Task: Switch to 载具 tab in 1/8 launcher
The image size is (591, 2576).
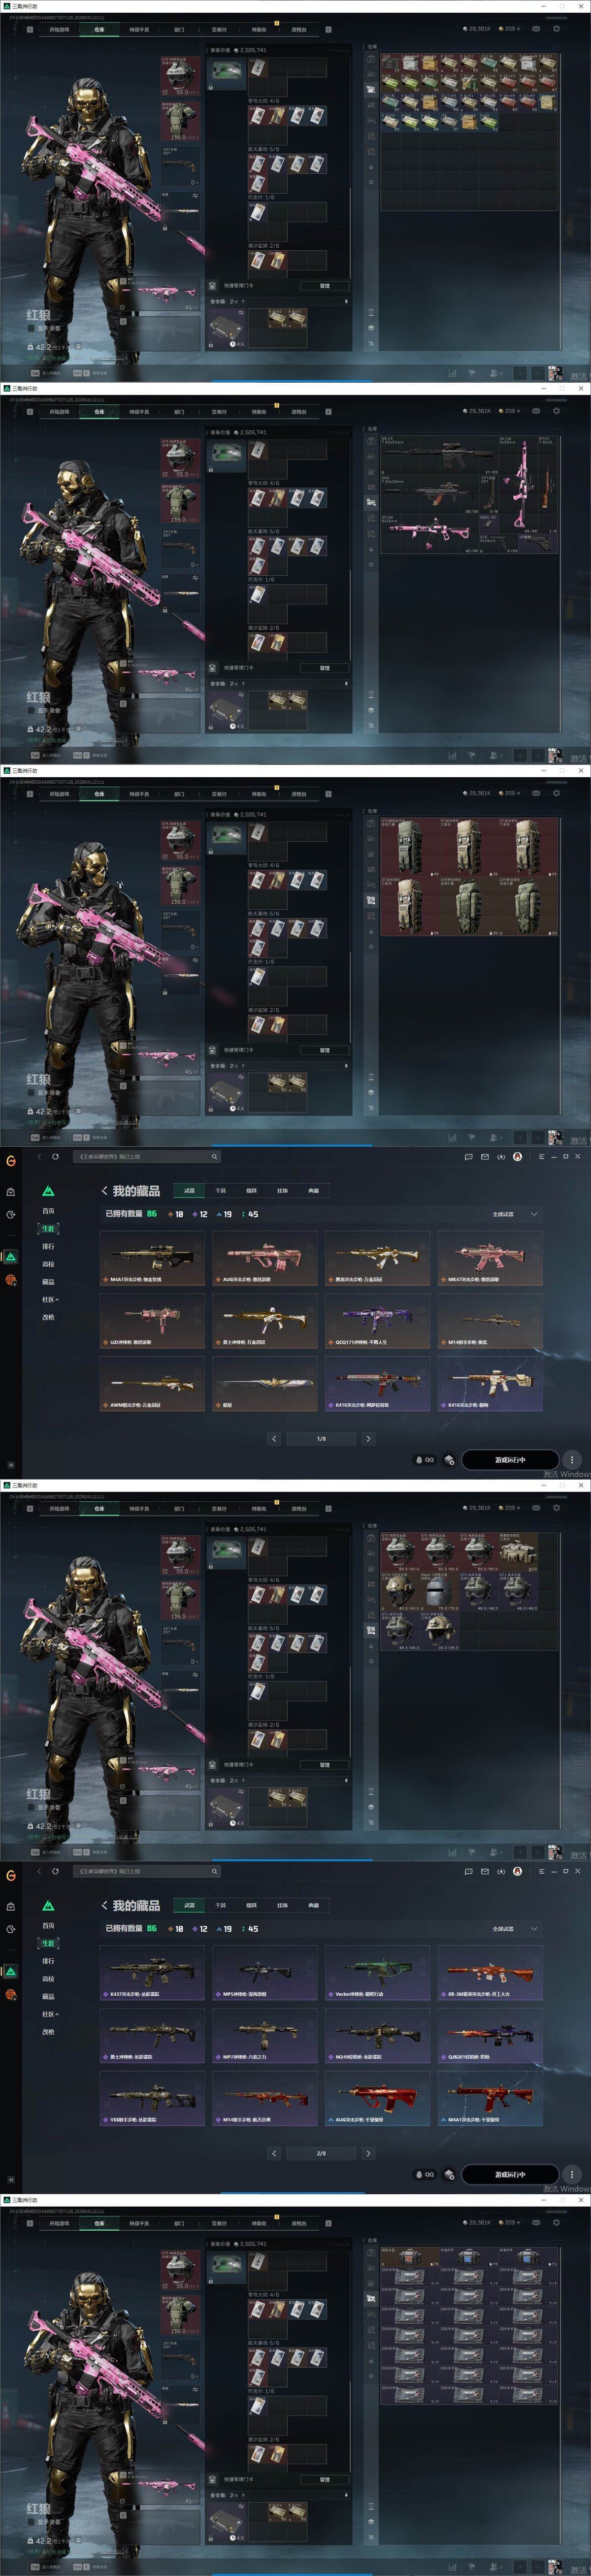Action: [251, 1191]
